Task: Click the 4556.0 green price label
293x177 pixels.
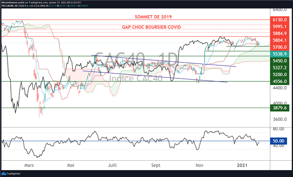Action: coord(280,81)
